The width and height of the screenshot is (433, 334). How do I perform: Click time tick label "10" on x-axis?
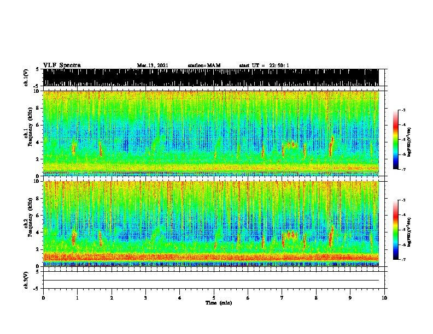384,298
